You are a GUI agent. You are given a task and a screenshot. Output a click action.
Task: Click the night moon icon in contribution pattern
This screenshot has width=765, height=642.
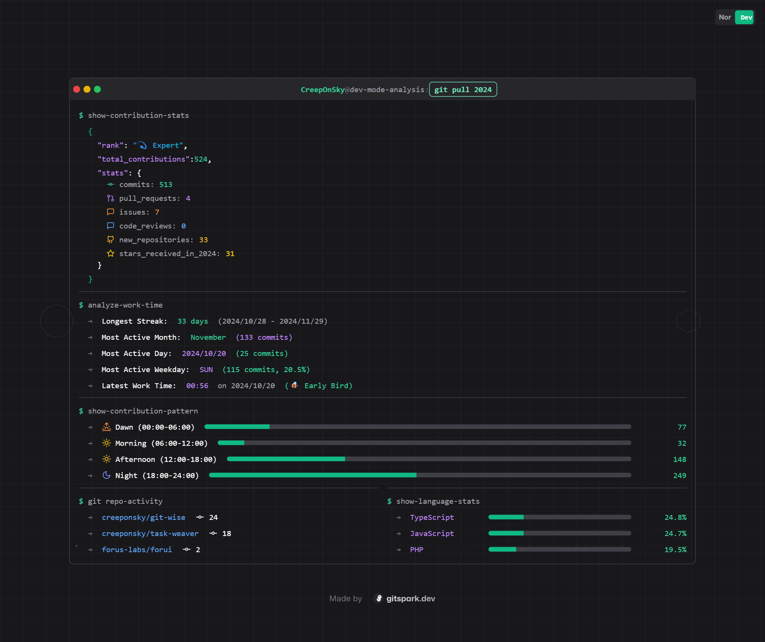(x=106, y=475)
